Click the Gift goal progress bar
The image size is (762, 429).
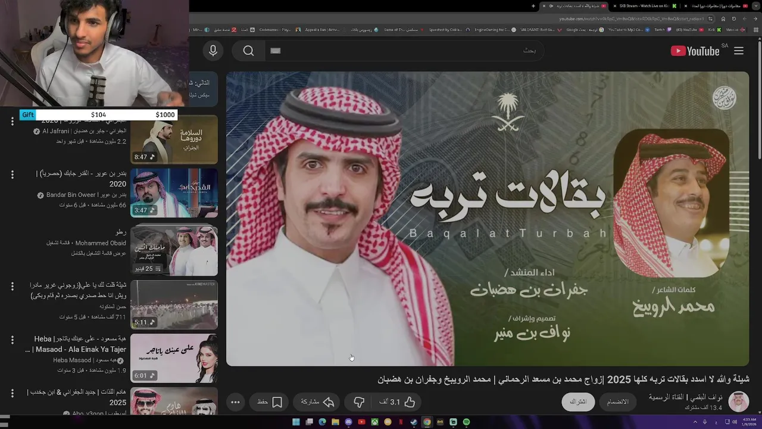coord(99,115)
